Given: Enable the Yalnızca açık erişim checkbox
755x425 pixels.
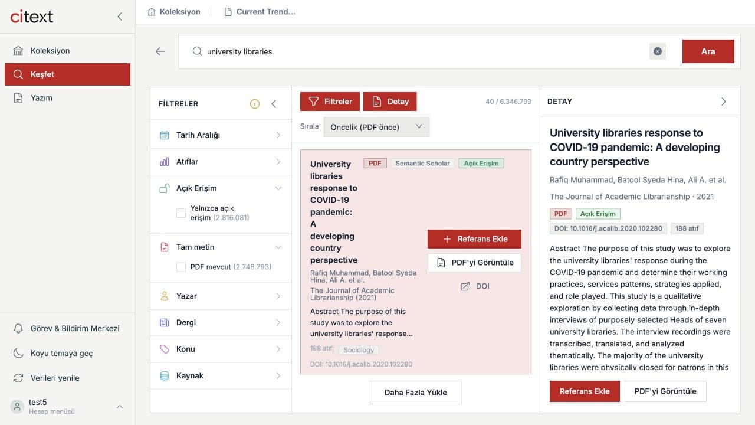Looking at the screenshot, I should point(181,213).
